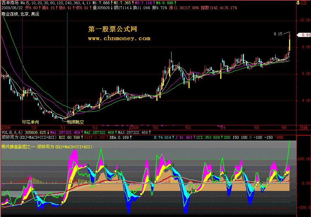
Task: Click the VOL(6,6,6) indicator label
Action: [12, 132]
